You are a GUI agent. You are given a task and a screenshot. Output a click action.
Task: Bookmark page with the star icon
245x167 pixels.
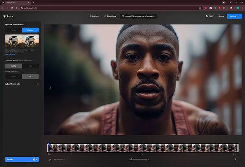tap(200, 8)
